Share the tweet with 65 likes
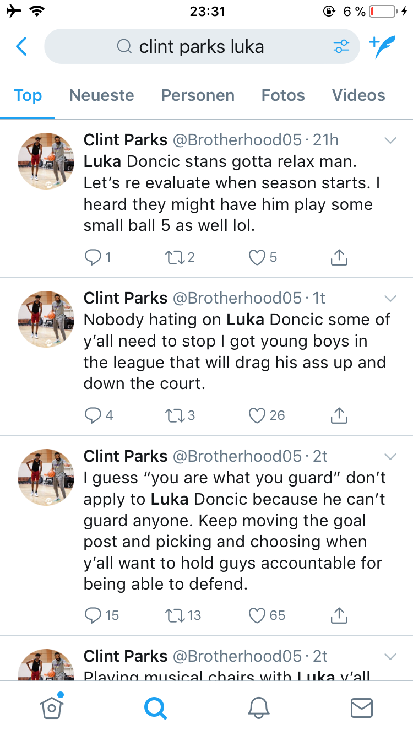The image size is (413, 735). (x=339, y=615)
